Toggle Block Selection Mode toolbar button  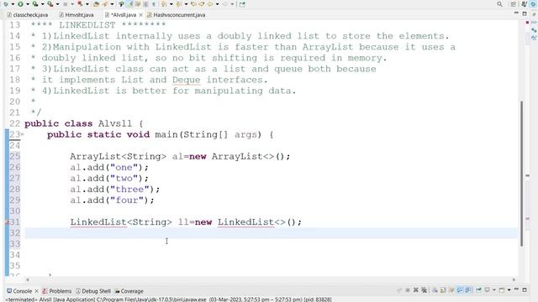145,4
